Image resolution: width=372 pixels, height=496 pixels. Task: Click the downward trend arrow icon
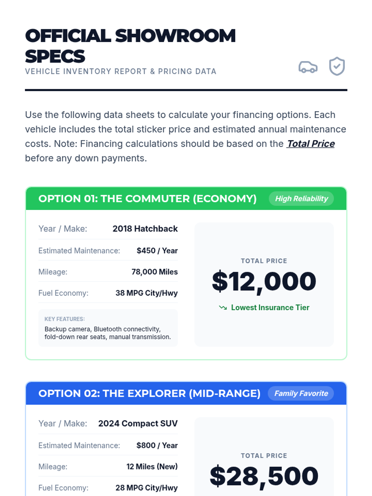pyautogui.click(x=223, y=308)
